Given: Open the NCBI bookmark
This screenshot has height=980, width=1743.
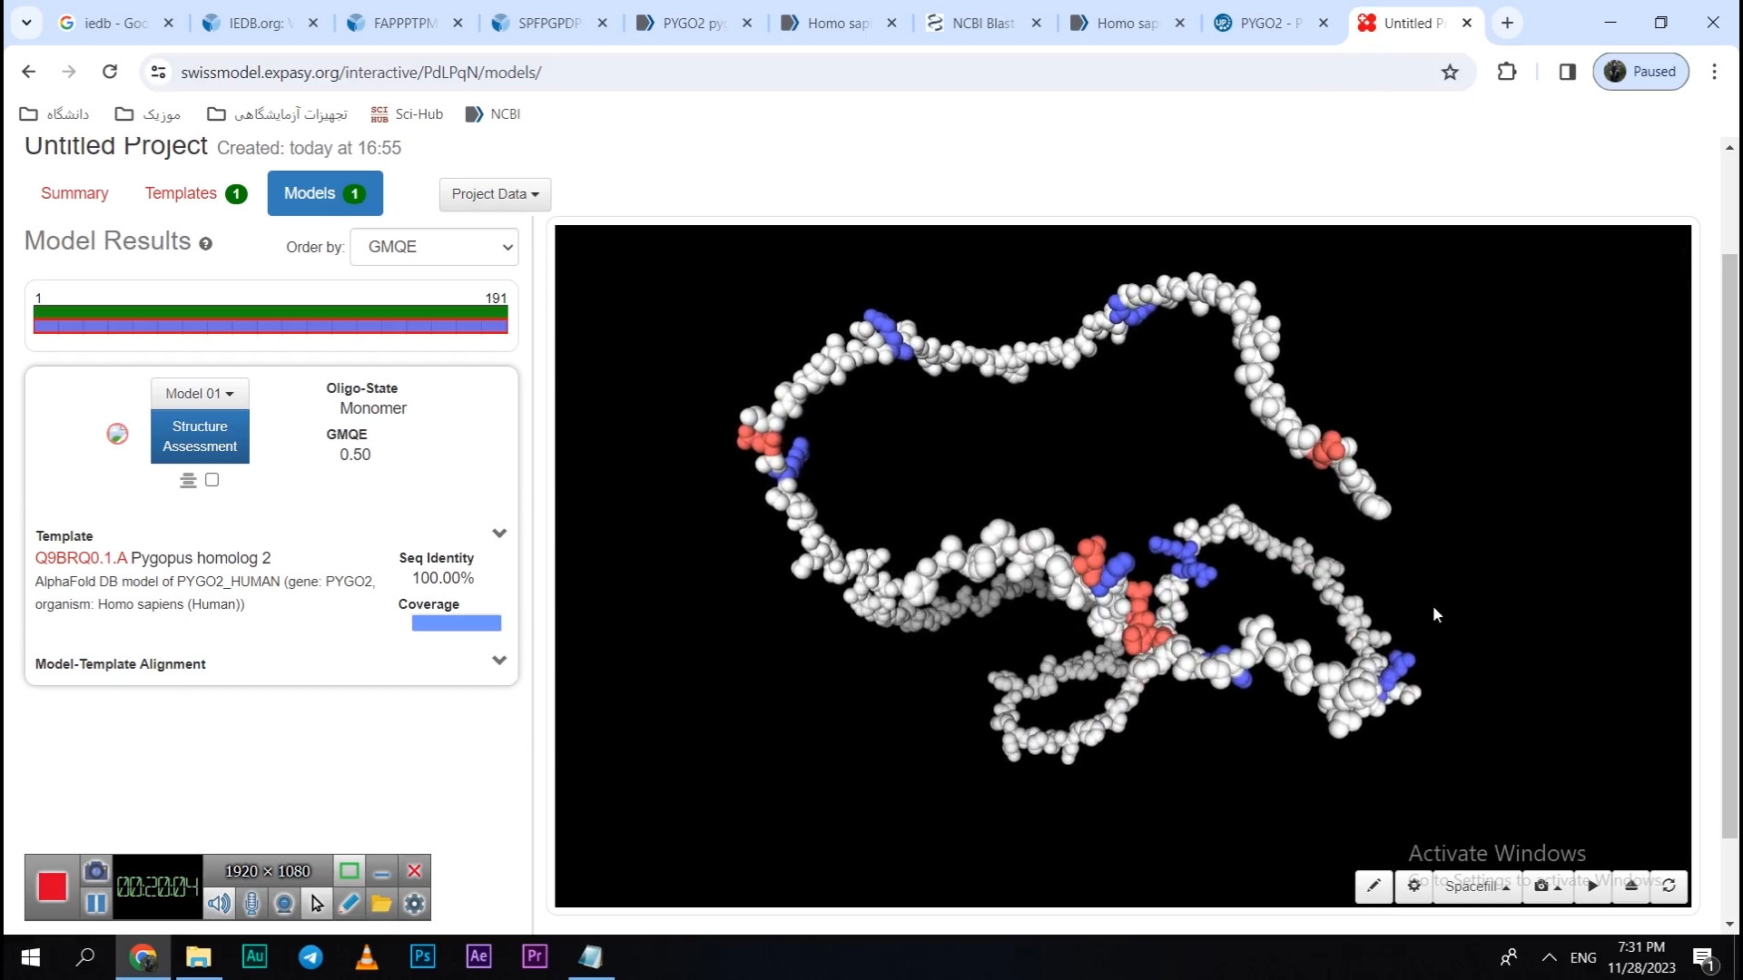Looking at the screenshot, I should (493, 113).
